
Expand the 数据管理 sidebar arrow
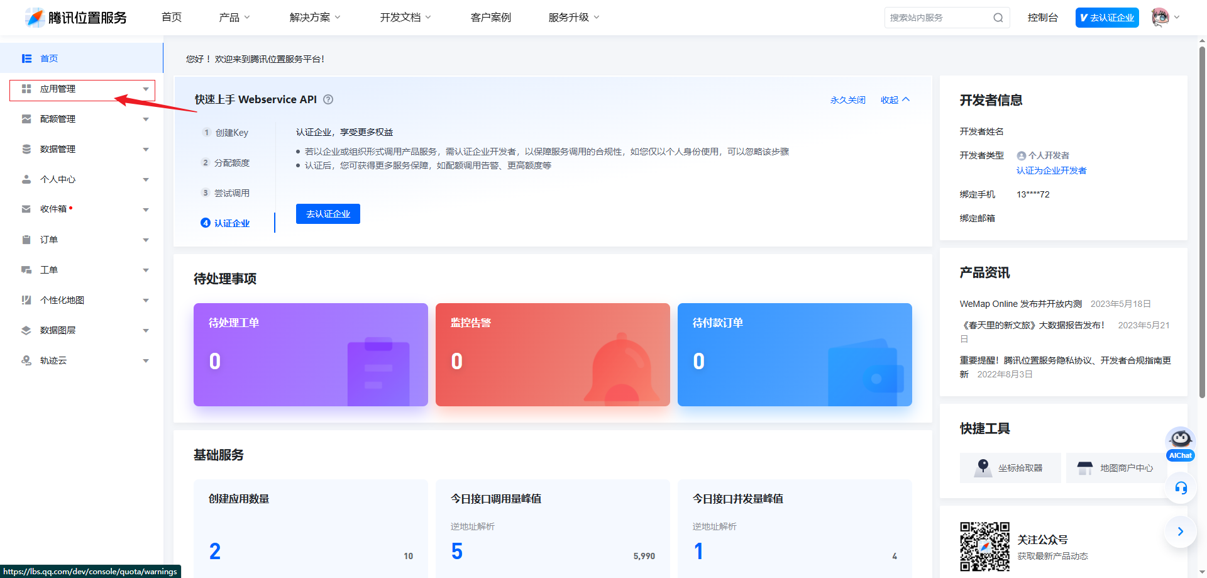146,150
